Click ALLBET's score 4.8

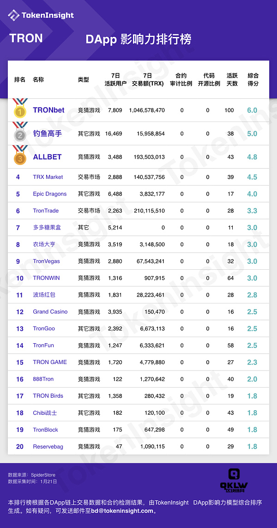pos(252,157)
